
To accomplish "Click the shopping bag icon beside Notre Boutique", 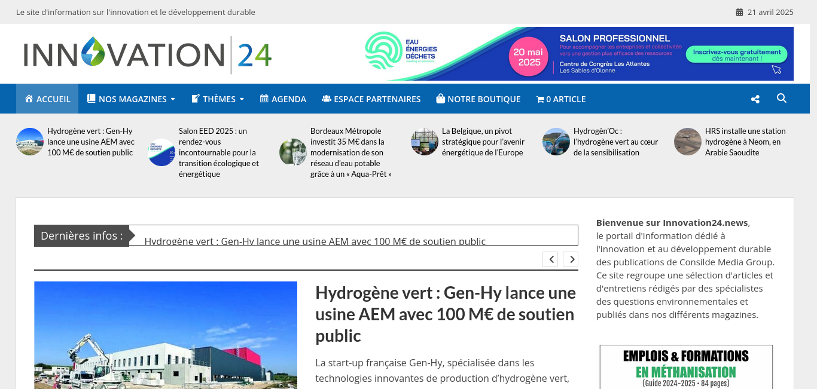I will tap(441, 99).
